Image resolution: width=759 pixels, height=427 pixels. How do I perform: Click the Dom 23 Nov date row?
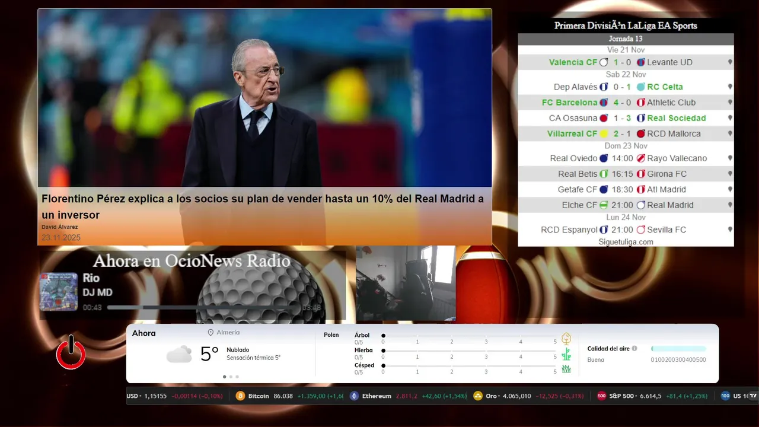coord(626,146)
